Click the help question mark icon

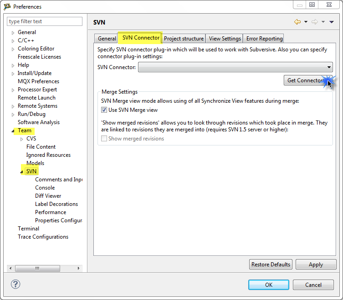[x=15, y=284]
